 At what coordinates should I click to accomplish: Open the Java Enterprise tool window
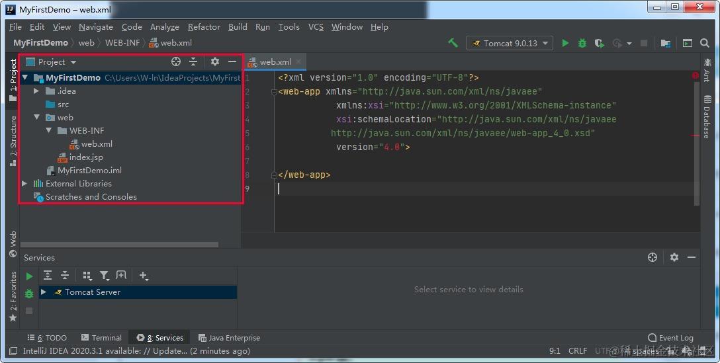pyautogui.click(x=229, y=338)
